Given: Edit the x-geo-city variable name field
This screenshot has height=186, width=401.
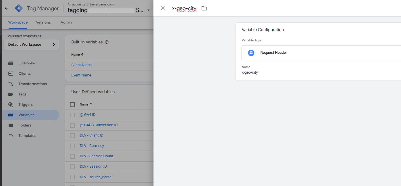Looking at the screenshot, I should pos(184,9).
